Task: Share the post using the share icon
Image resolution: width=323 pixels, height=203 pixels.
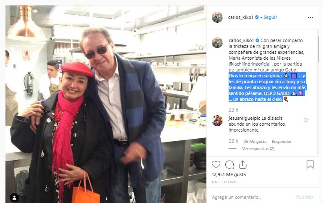Action: pos(242,164)
